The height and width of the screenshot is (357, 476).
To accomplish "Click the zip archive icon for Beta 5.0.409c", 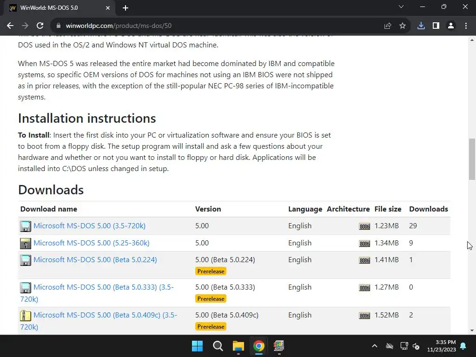I will (26, 316).
